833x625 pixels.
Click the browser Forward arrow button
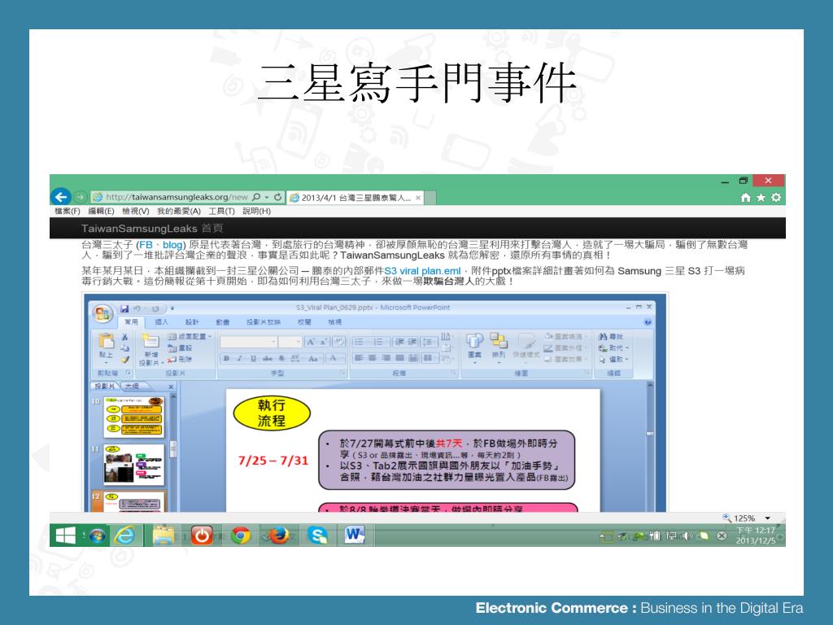point(81,197)
